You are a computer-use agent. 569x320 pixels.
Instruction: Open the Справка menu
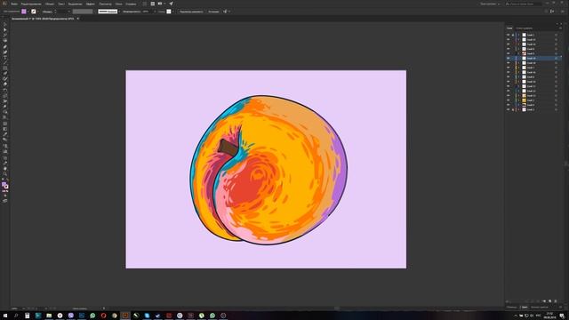131,4
